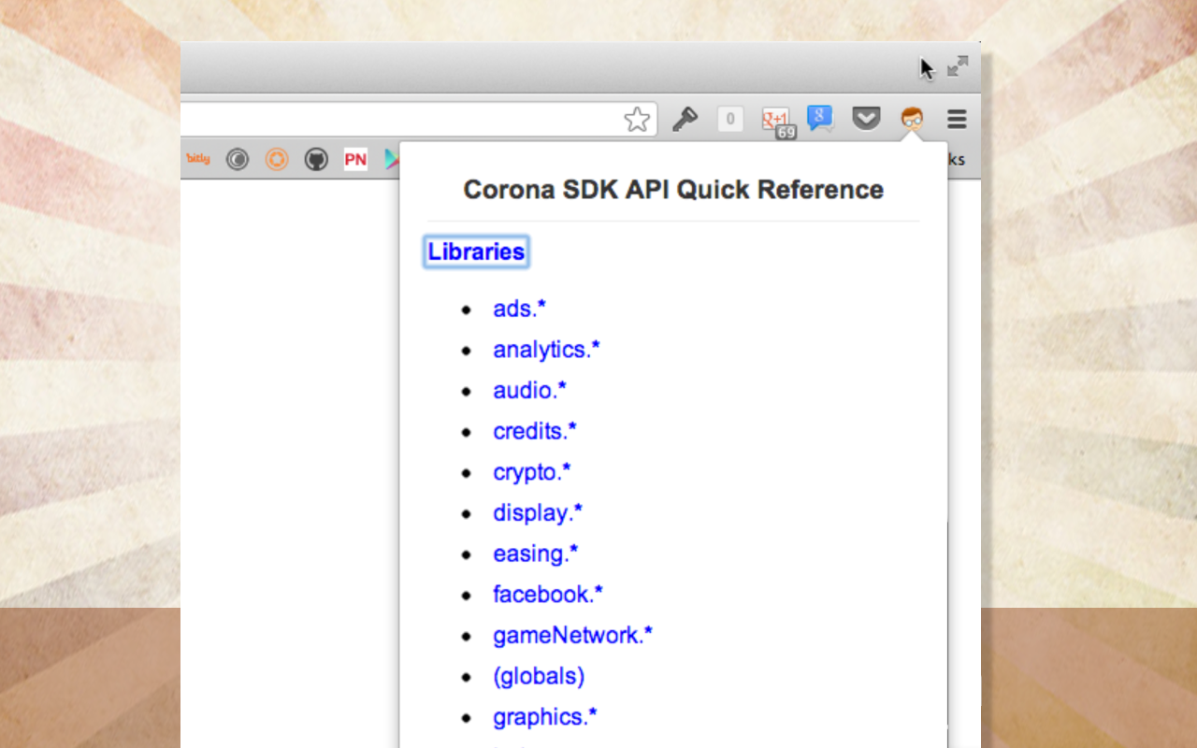Viewport: 1197px width, 748px height.
Task: Open the key-shaped password extension
Action: tap(685, 120)
